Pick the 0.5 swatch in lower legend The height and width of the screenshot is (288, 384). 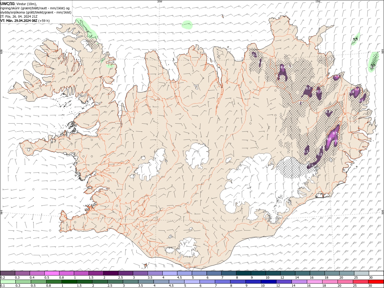(39, 282)
